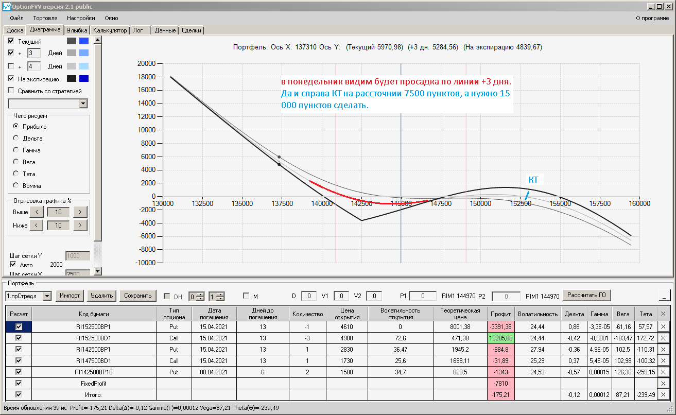The width and height of the screenshot is (676, 415).
Task: Increase the Ниже percentage with right arrow
Action: (x=80, y=225)
